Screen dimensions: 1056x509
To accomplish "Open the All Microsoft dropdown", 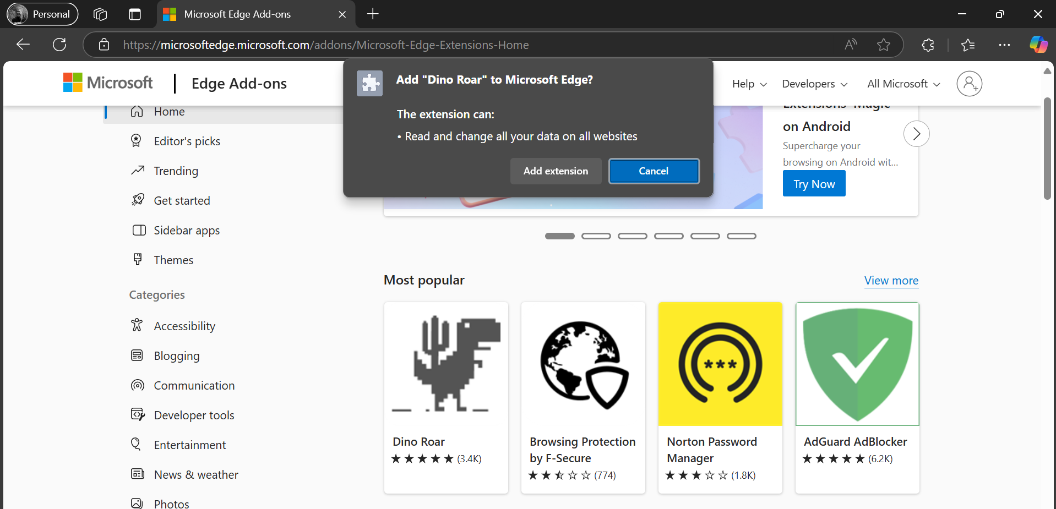I will pyautogui.click(x=903, y=84).
